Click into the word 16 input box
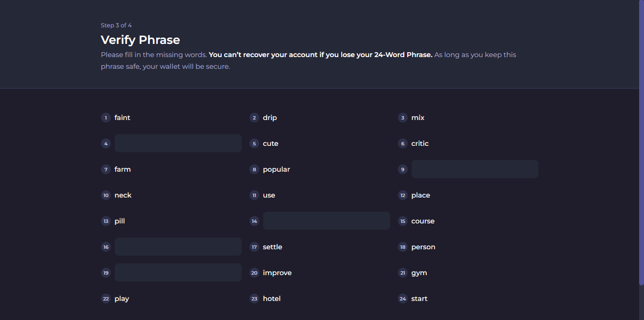The height and width of the screenshot is (320, 644). coord(178,247)
